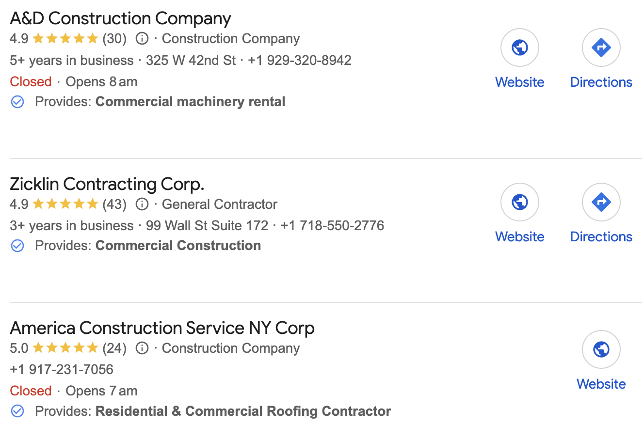Click the phone number +1 929-320-8942

tap(300, 60)
